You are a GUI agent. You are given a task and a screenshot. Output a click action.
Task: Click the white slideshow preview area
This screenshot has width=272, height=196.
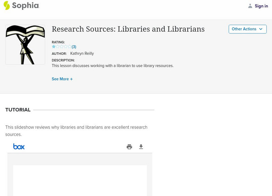pos(80,180)
